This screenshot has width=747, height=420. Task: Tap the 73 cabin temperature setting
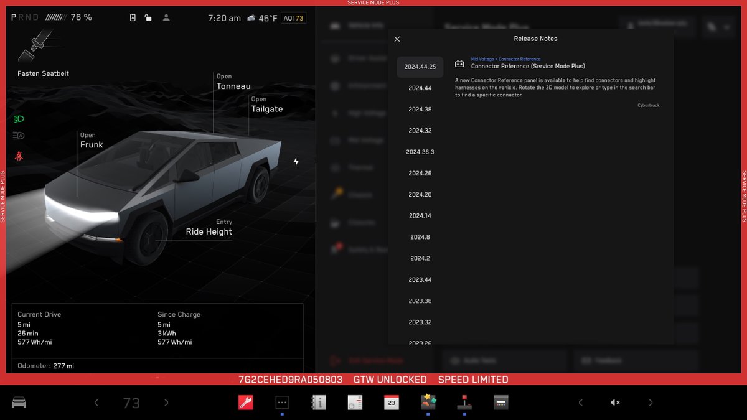(131, 403)
